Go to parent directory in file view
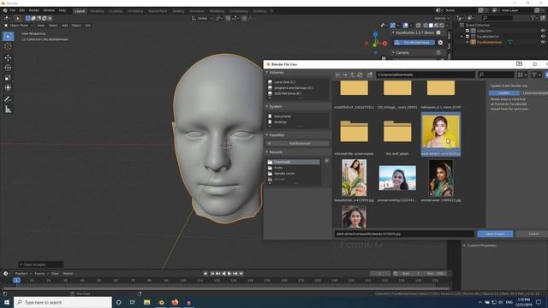The width and height of the screenshot is (548, 308). (x=352, y=74)
